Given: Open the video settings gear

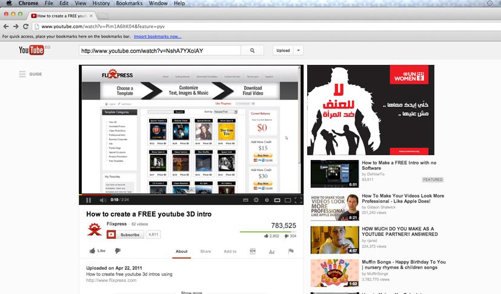Looking at the screenshot, I should [x=256, y=200].
